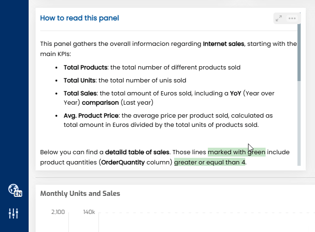
Task: Open the panel's three-dot options menu
Action: click(x=292, y=19)
